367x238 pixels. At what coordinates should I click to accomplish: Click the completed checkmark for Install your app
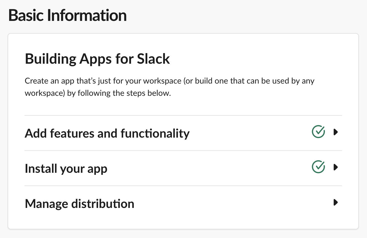318,167
